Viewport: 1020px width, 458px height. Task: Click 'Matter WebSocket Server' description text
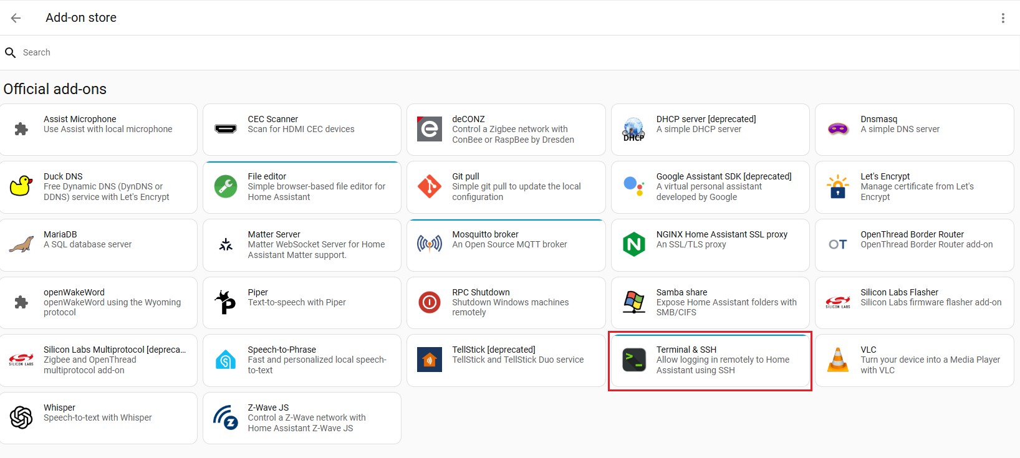pyautogui.click(x=316, y=250)
